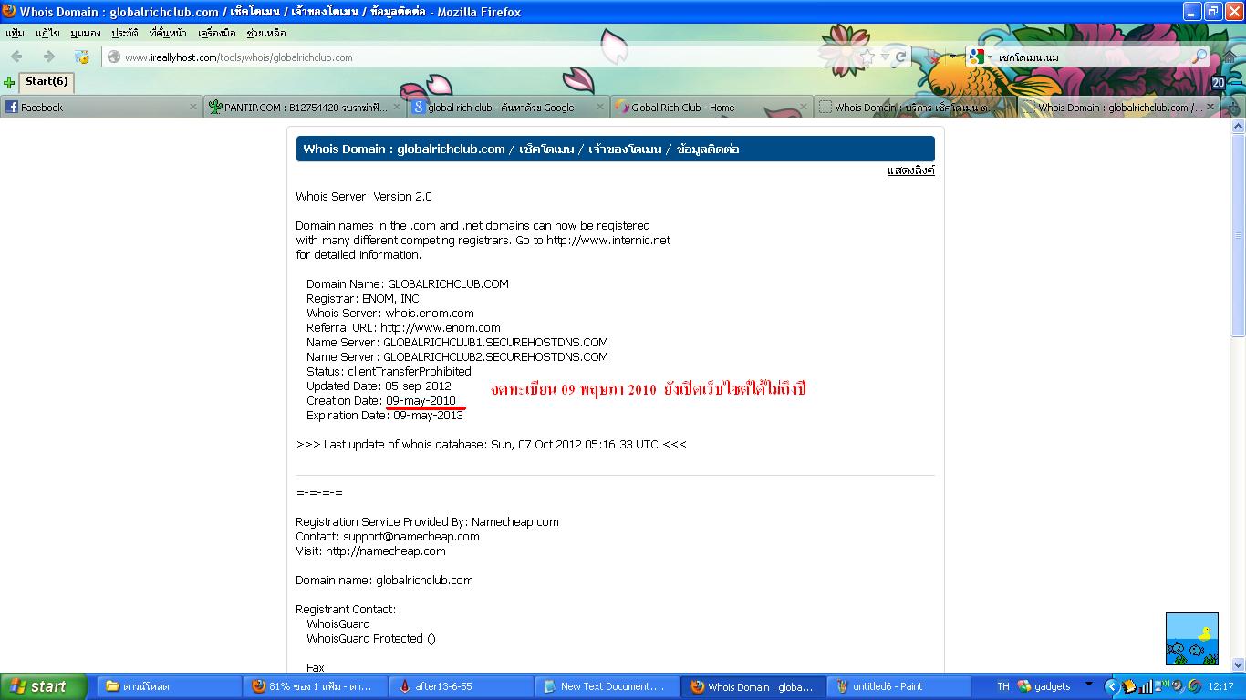Click Visit: http://namecheap.com line

[370, 551]
